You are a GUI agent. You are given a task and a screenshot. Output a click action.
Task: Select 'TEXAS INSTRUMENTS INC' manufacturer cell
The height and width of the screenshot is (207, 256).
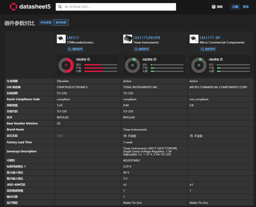point(154,87)
